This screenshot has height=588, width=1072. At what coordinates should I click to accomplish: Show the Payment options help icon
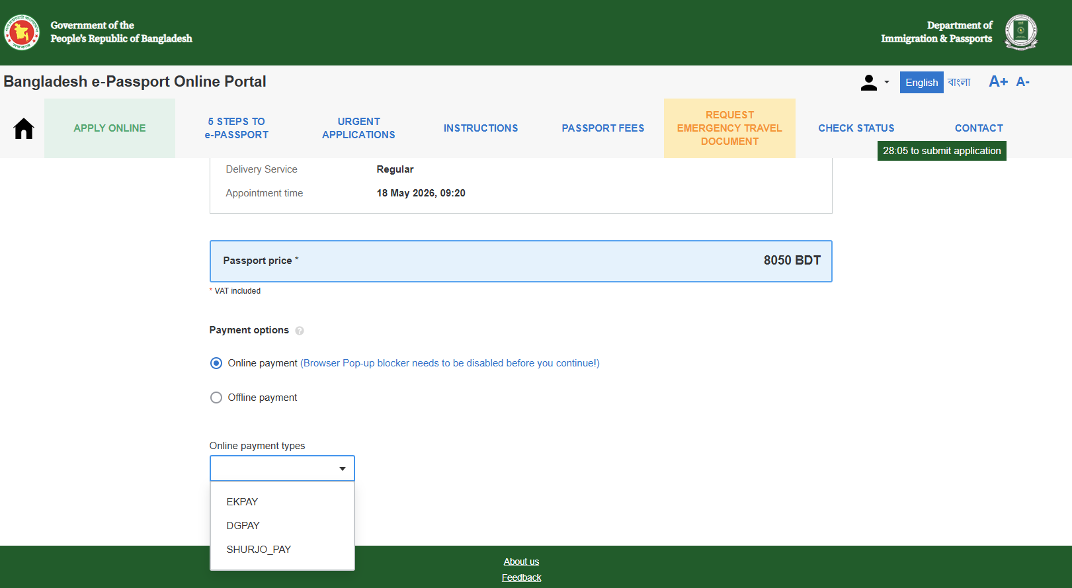click(x=300, y=331)
